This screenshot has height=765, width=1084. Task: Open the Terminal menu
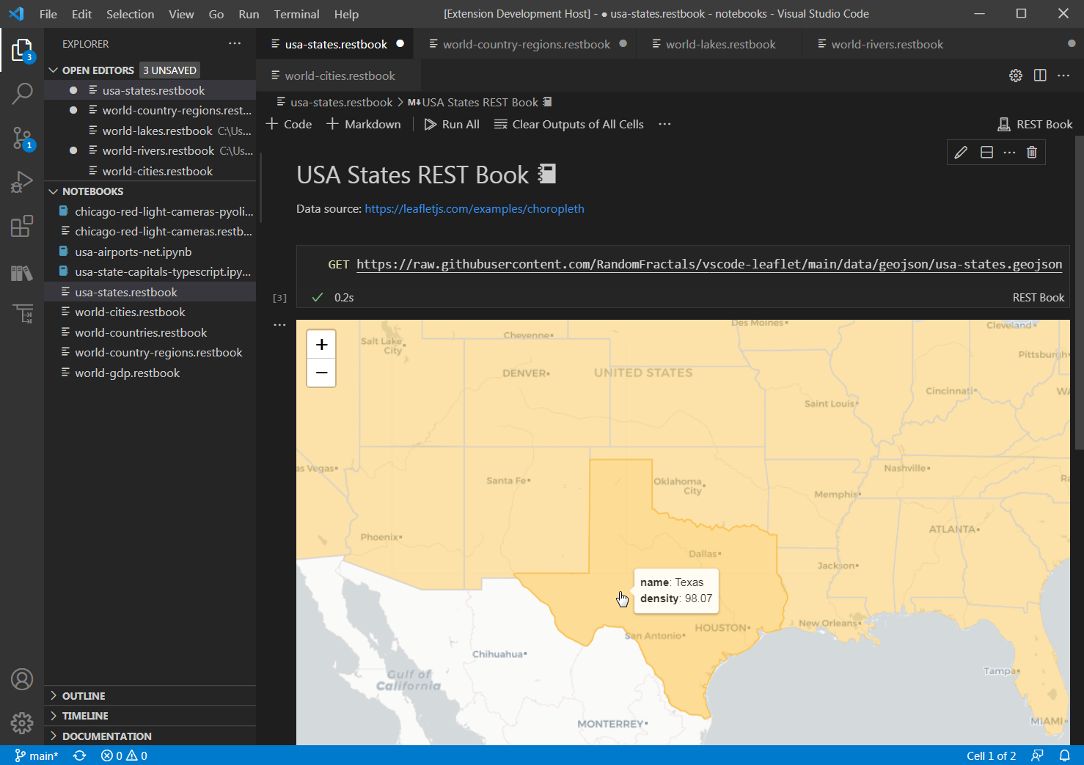tap(296, 14)
